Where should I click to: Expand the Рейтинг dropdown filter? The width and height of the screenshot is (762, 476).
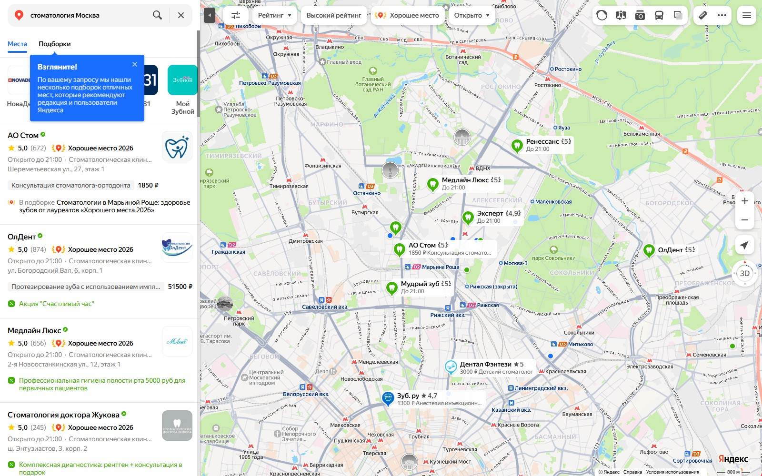coord(275,15)
